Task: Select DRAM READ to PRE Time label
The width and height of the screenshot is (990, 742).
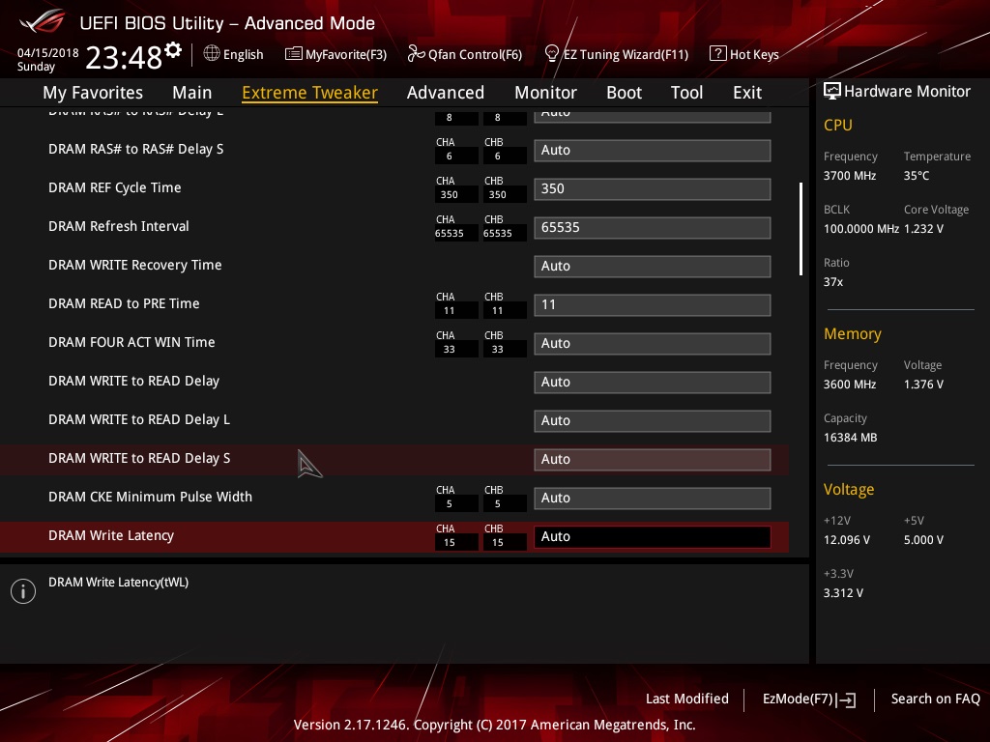Action: pyautogui.click(x=124, y=303)
